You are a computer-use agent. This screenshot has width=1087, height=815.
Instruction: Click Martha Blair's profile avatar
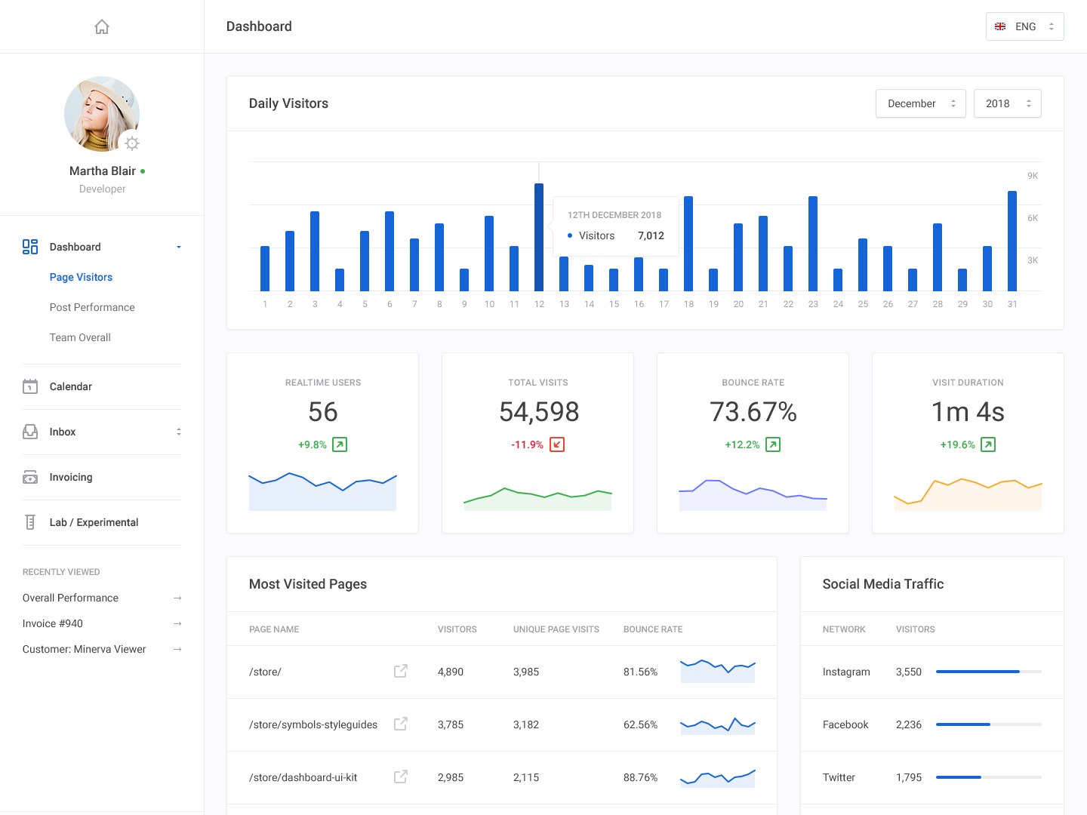tap(102, 114)
